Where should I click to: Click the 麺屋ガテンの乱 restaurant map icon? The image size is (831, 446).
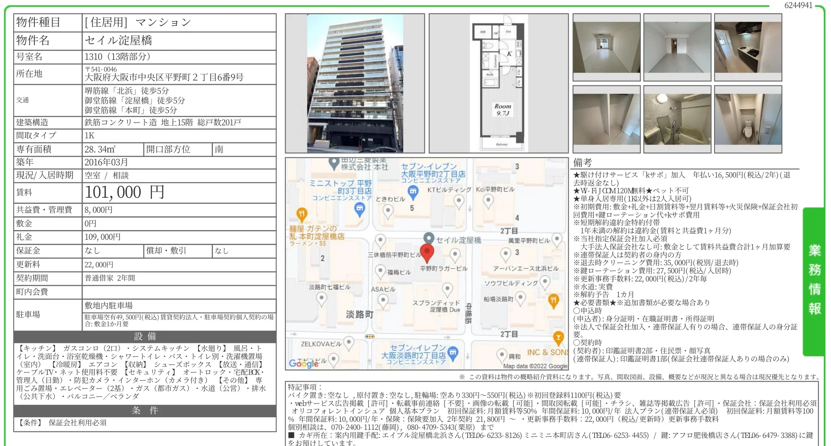302,213
